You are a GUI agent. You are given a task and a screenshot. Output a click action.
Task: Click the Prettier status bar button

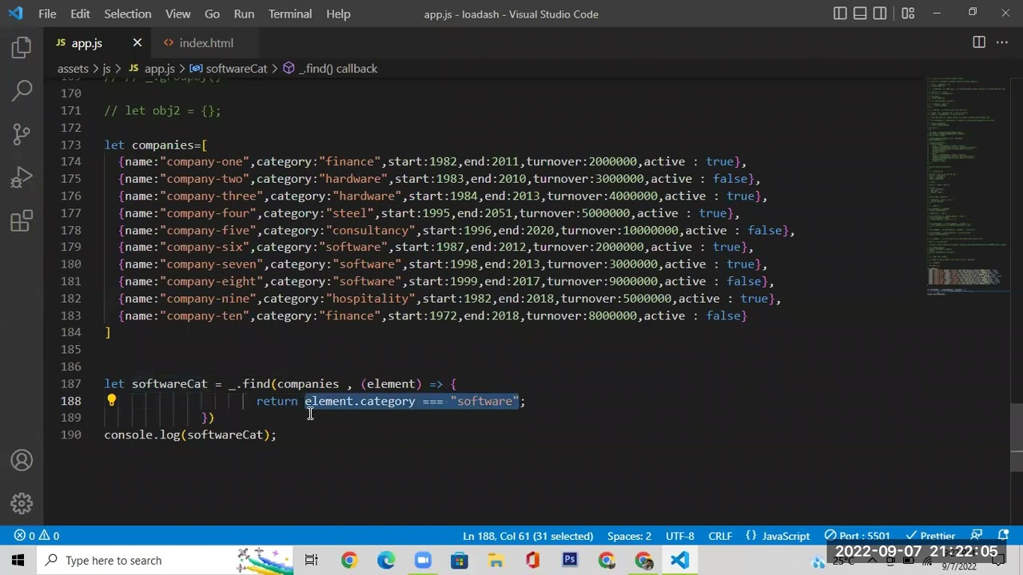coord(930,536)
